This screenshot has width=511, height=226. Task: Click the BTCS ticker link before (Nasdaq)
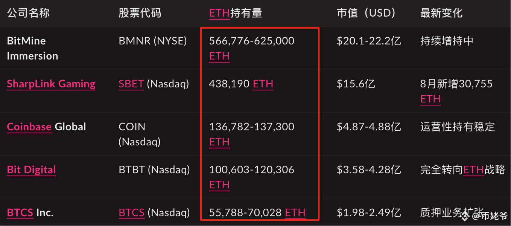132,213
